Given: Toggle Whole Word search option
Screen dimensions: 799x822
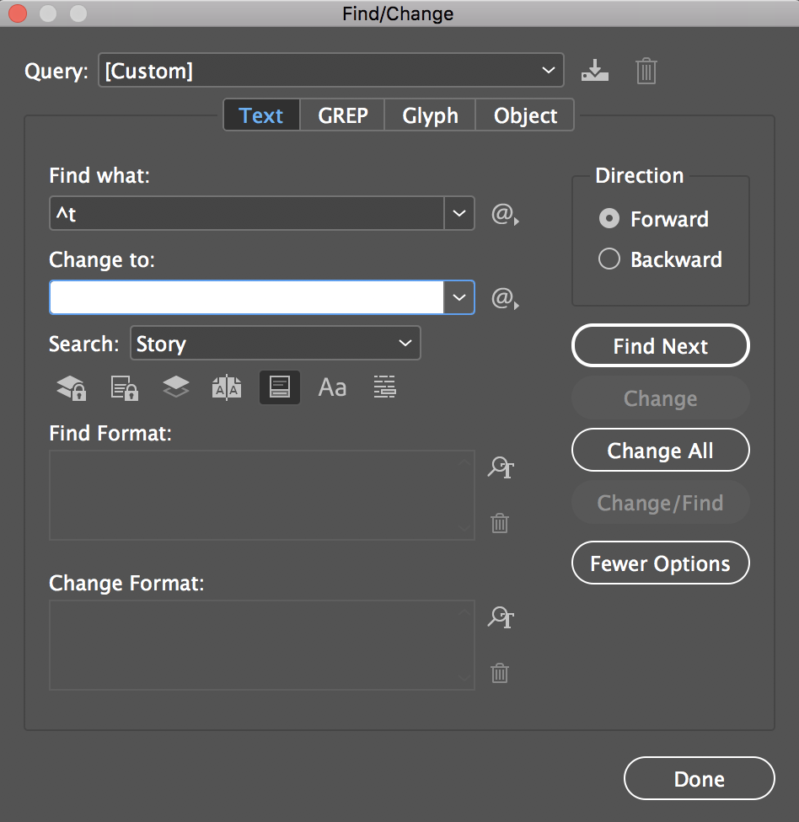Looking at the screenshot, I should (x=384, y=387).
